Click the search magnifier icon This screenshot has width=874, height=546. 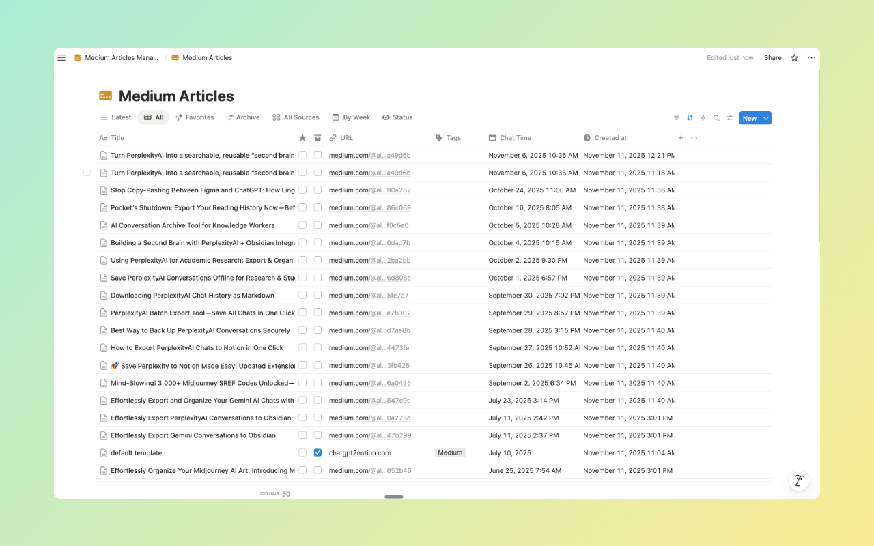[x=716, y=117]
